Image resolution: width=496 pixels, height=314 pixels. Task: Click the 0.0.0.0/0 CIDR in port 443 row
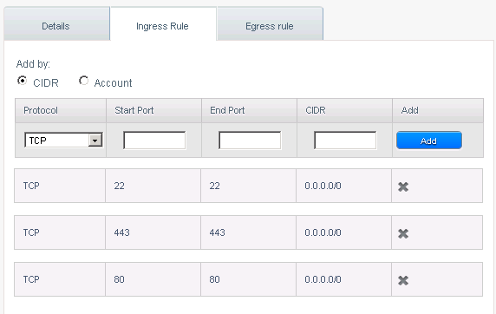(323, 232)
